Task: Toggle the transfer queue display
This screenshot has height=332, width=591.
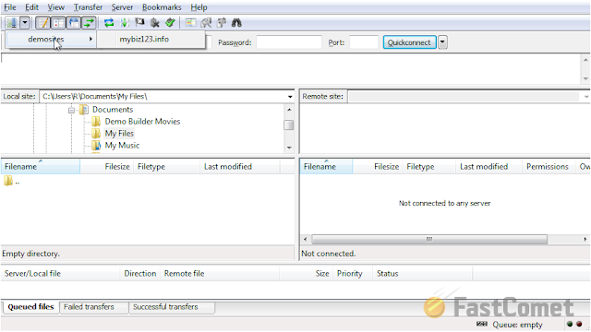Action: [x=89, y=23]
